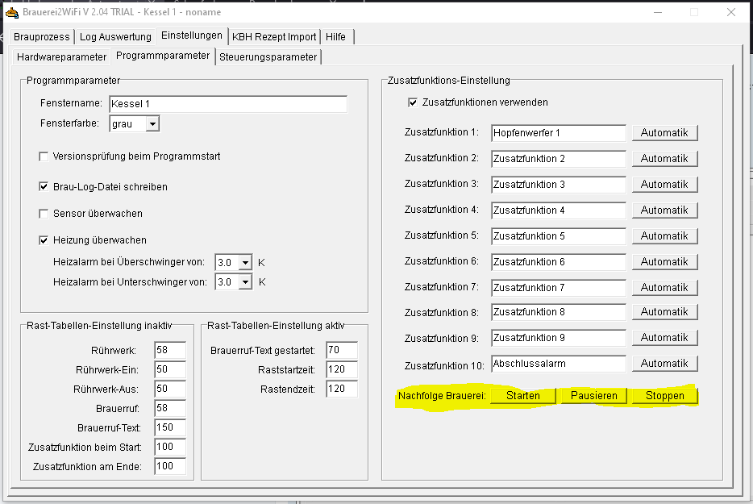Image resolution: width=753 pixels, height=504 pixels.
Task: Click into the Fenstername text field
Action: click(227, 105)
